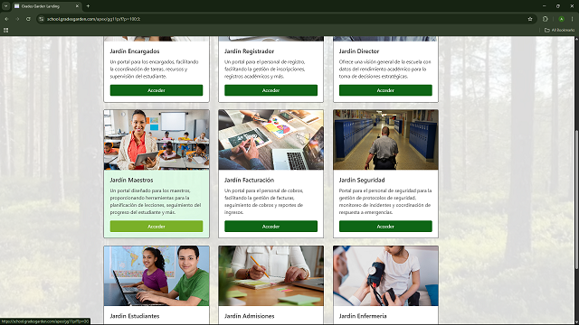Open the All Bookmarks folder
The image size is (579, 325).
tap(559, 30)
